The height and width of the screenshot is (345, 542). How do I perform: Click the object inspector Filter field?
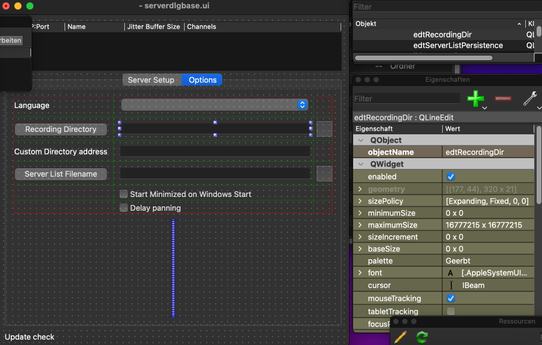point(448,7)
